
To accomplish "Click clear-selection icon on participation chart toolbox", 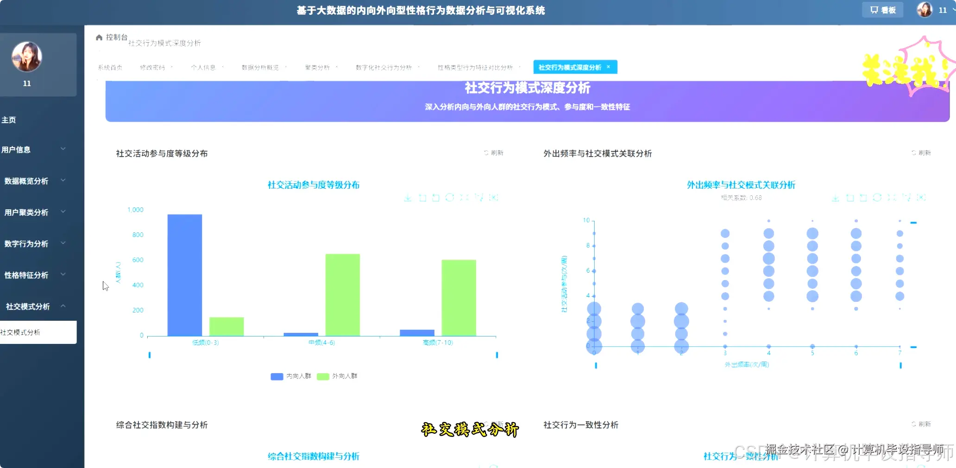I will pos(494,198).
